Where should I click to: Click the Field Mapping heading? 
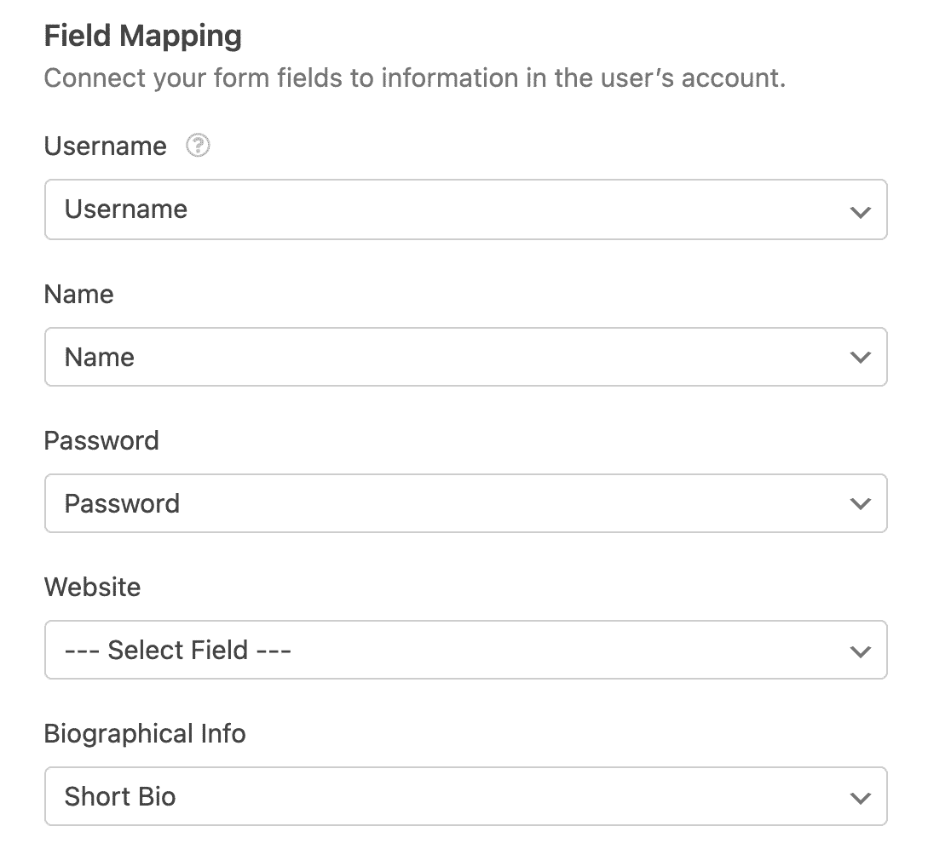click(142, 36)
